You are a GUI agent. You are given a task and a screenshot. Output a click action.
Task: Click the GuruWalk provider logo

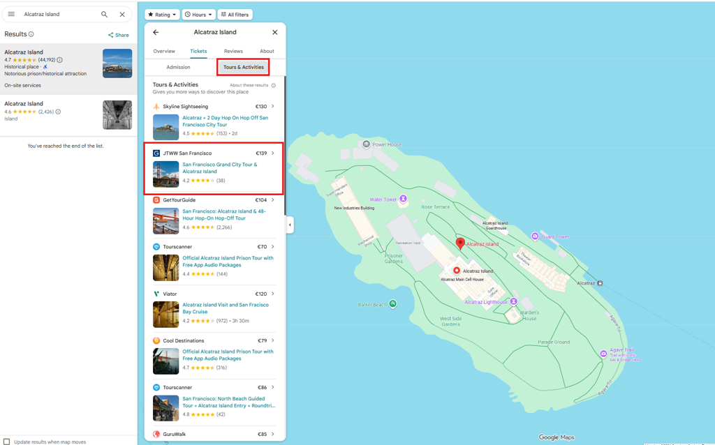pyautogui.click(x=156, y=434)
